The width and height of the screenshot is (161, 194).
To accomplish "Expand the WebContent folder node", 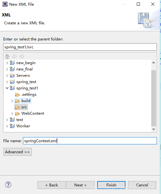I will coord(12,113).
